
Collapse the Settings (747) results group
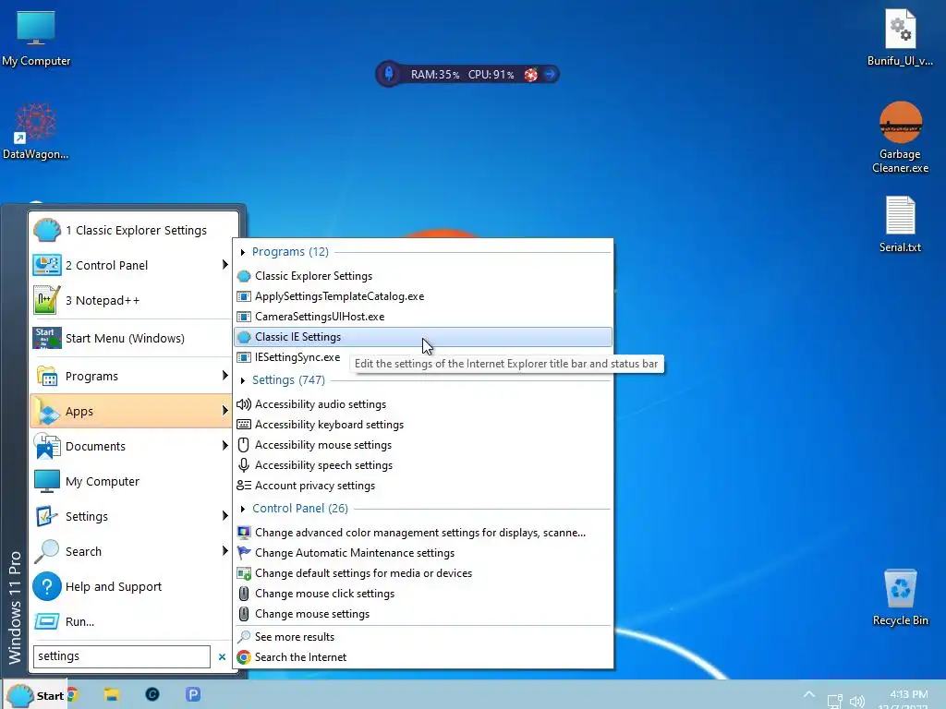243,380
